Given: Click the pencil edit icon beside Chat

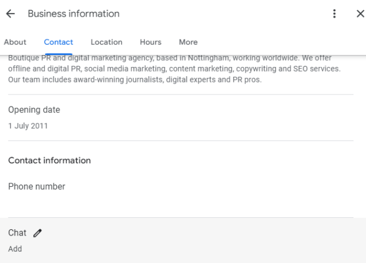Looking at the screenshot, I should (x=38, y=233).
